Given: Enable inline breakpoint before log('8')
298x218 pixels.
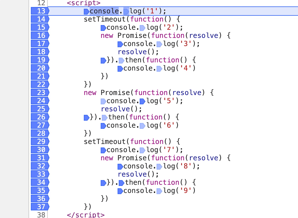Looking at the screenshot, I should pos(159,167).
